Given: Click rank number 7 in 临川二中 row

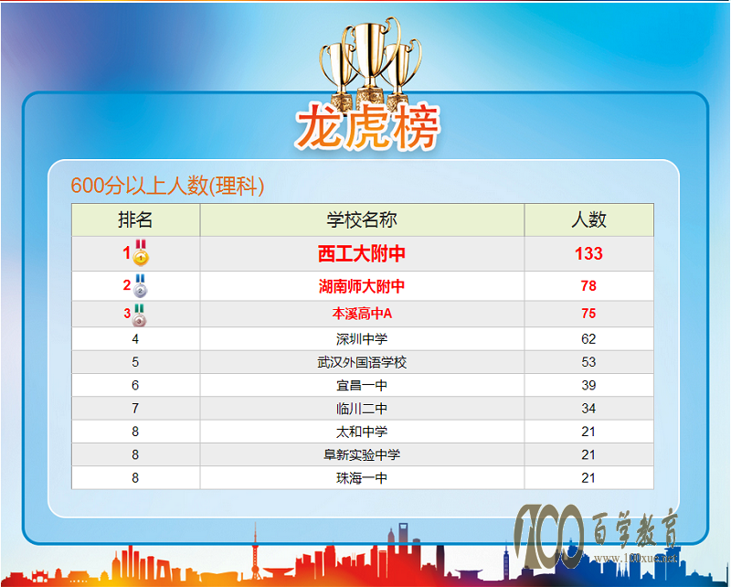Looking at the screenshot, I should tap(135, 409).
